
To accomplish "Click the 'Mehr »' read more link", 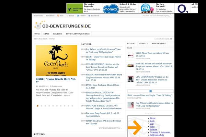I will 67,96.
